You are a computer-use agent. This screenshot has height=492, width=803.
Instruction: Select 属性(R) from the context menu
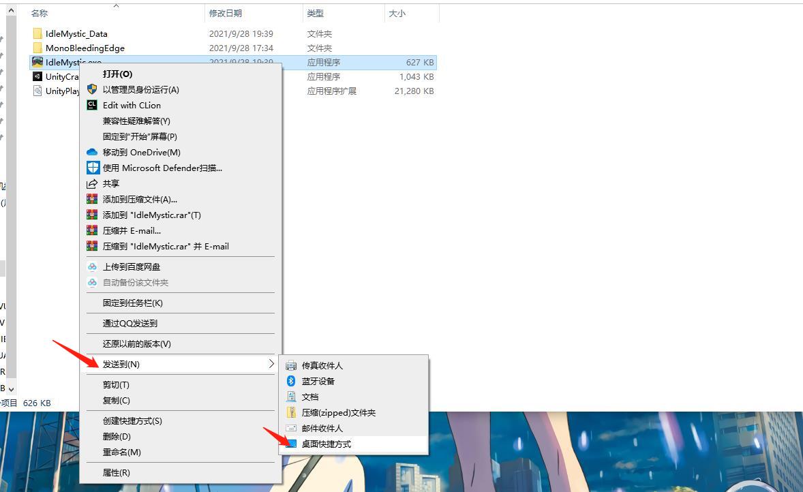pos(117,472)
